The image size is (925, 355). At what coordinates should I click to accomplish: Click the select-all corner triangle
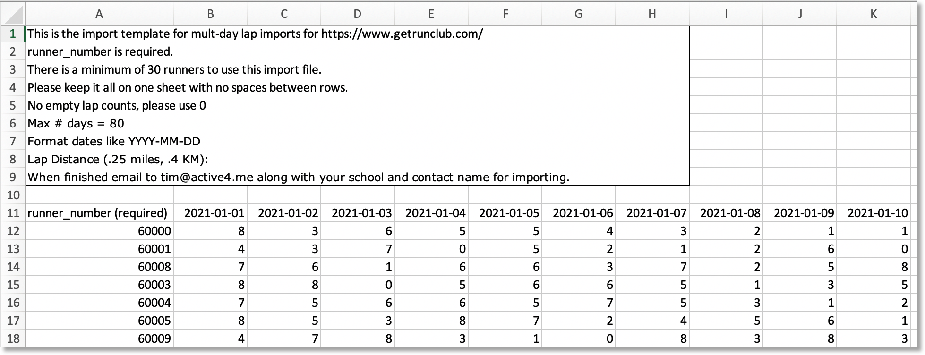(x=13, y=14)
